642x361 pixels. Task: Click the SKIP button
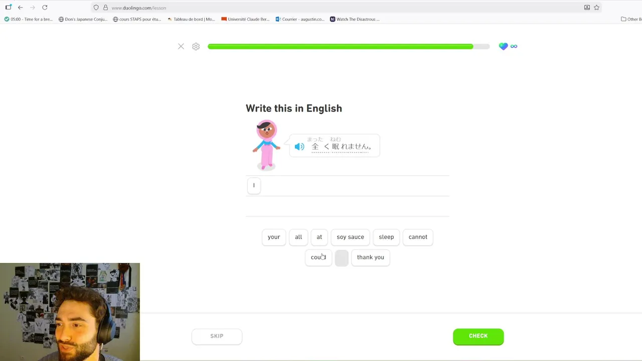[217, 336]
